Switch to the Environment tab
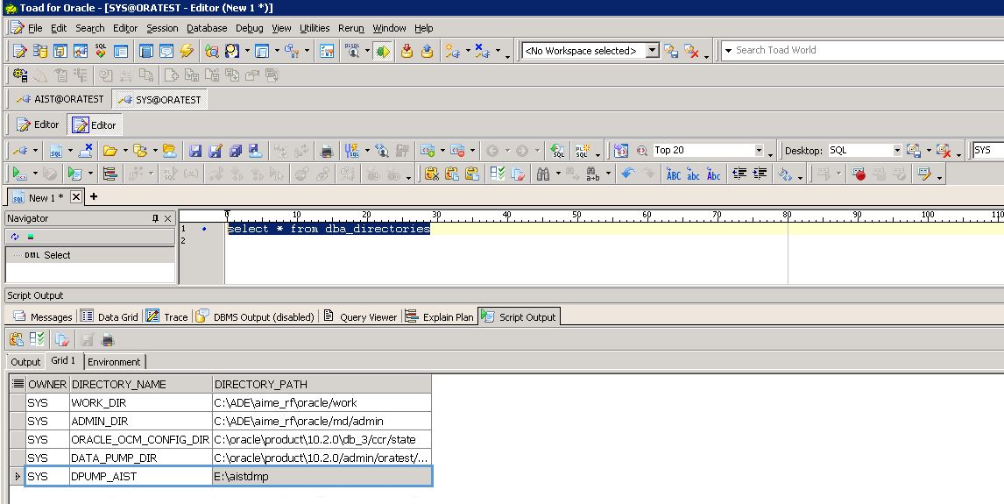1004x504 pixels. point(114,362)
